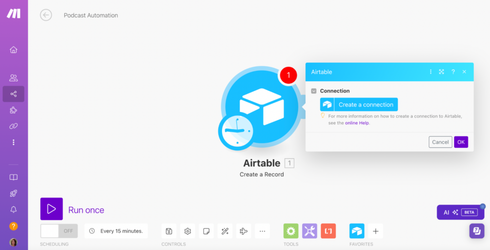
Task: Open scenario settings gear in Controls
Action: click(188, 231)
